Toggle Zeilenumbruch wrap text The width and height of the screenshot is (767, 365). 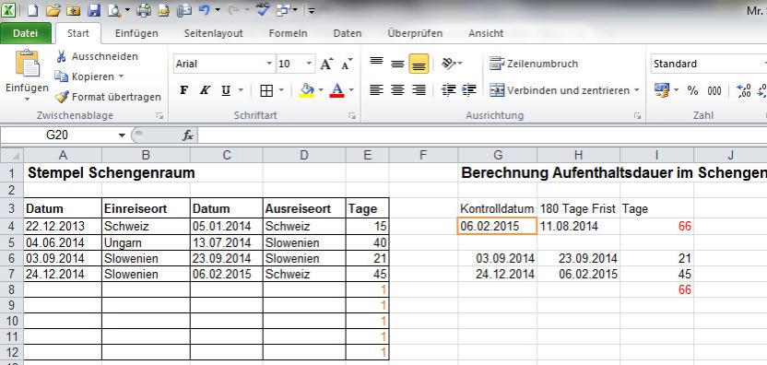coord(534,64)
